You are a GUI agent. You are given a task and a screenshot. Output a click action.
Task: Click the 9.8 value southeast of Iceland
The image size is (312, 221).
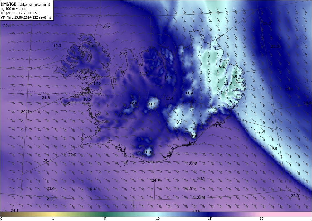[274, 148]
